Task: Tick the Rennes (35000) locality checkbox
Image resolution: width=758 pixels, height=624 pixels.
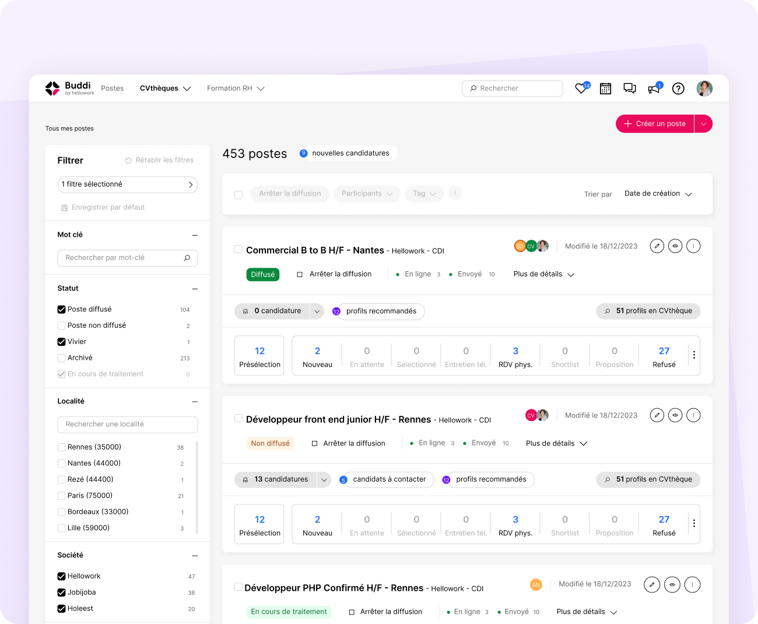Action: click(61, 447)
